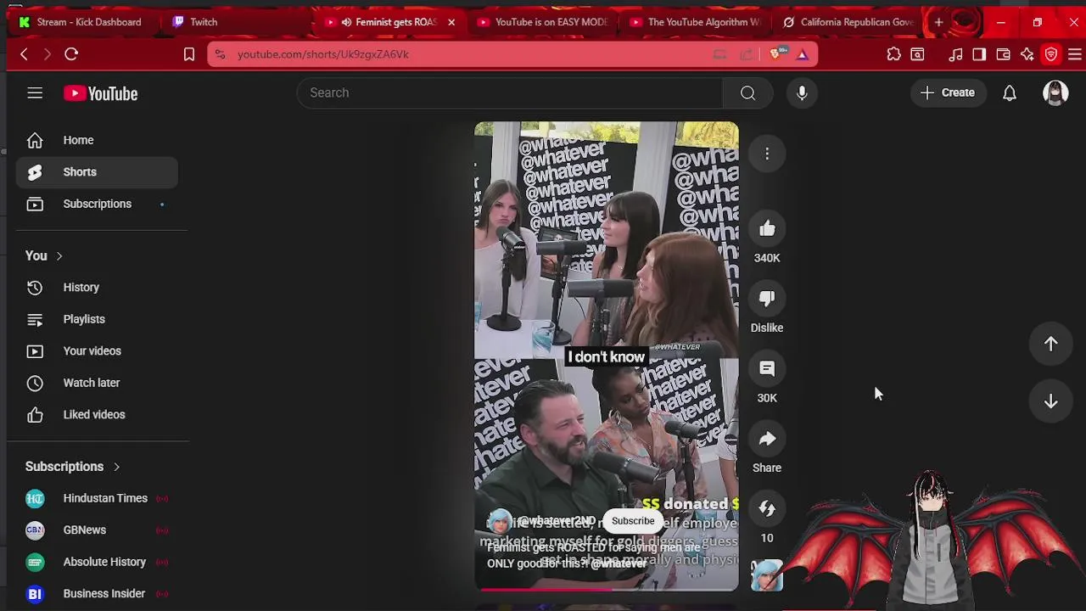
Task: Open Your videos
Action: coord(97,351)
